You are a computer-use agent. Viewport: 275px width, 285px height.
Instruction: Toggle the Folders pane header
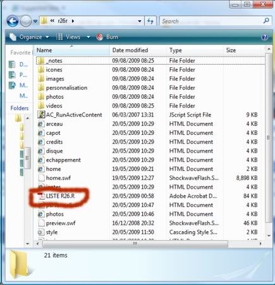(20, 108)
